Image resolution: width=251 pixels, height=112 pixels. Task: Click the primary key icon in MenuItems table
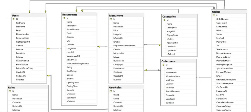111,19
